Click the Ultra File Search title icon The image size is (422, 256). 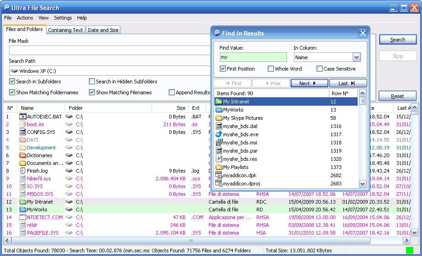(x=6, y=7)
